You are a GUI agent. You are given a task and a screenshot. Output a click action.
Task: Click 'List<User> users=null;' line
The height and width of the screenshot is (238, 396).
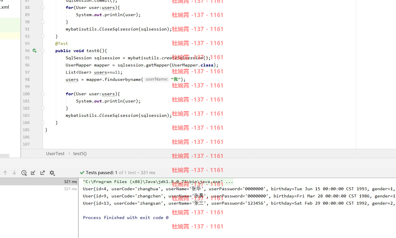point(94,72)
